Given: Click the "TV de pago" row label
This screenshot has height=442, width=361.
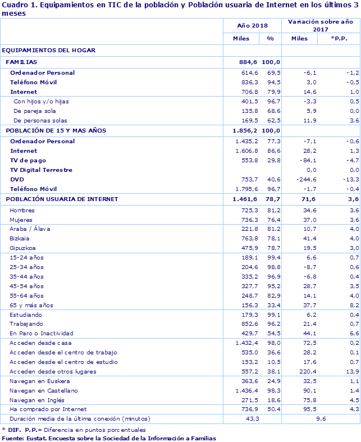Looking at the screenshot, I should tap(28, 160).
